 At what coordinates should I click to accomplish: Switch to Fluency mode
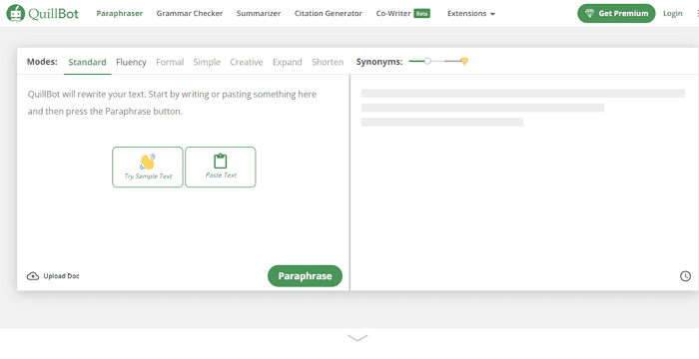131,62
